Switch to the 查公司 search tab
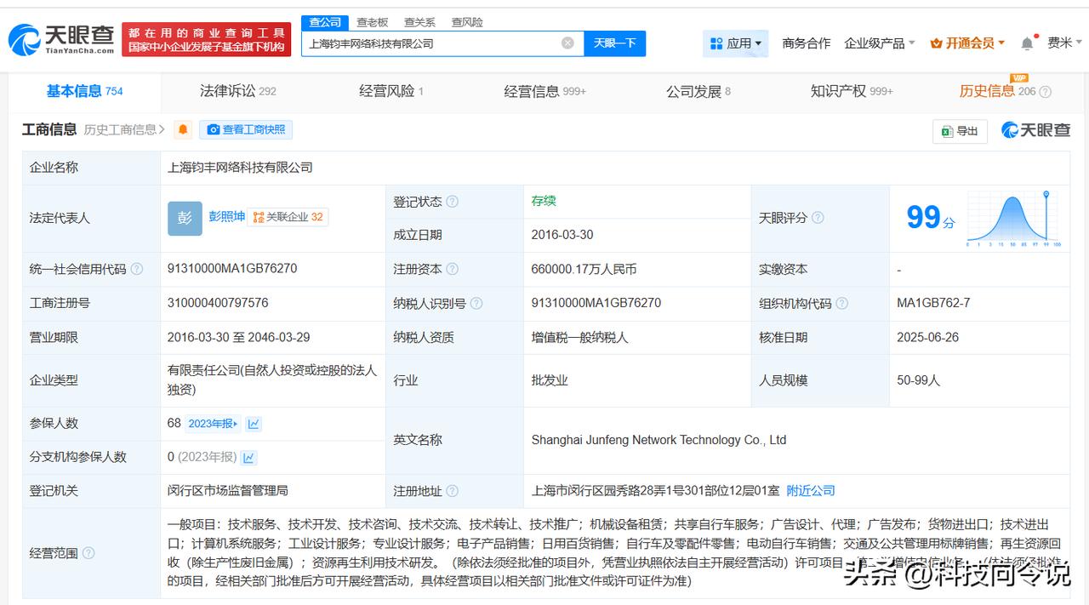This screenshot has height=605, width=1089. coord(325,22)
